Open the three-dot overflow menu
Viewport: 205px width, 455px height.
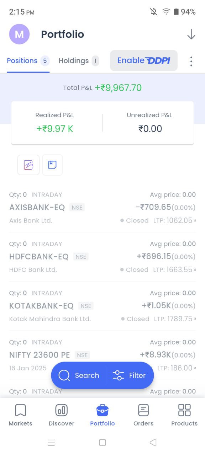pos(191,61)
